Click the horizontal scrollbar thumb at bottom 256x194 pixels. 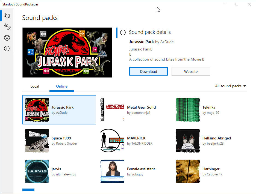click(x=28, y=190)
